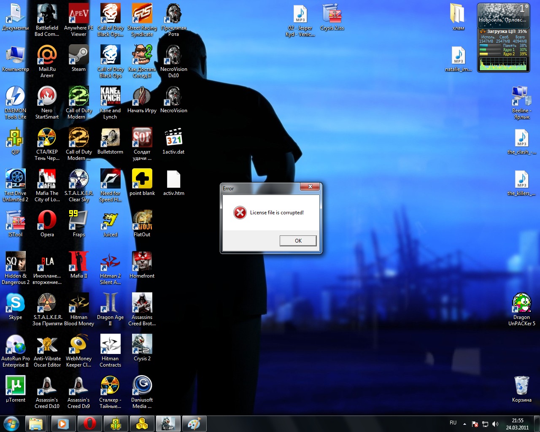
Task: Select Hitman Blood Money icon
Action: pyautogui.click(x=78, y=309)
